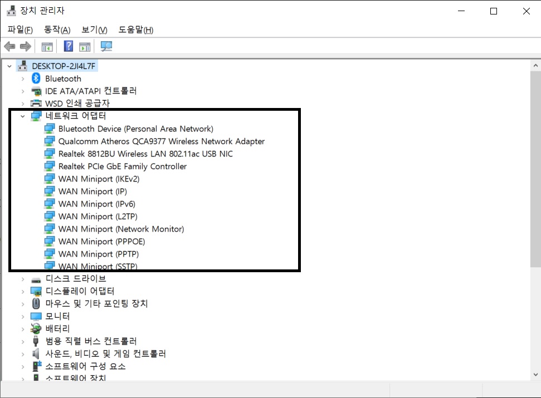Viewport: 541px width, 398px height.
Task: Select Bluetooth Device (Personal Area Network) entry
Action: point(135,129)
